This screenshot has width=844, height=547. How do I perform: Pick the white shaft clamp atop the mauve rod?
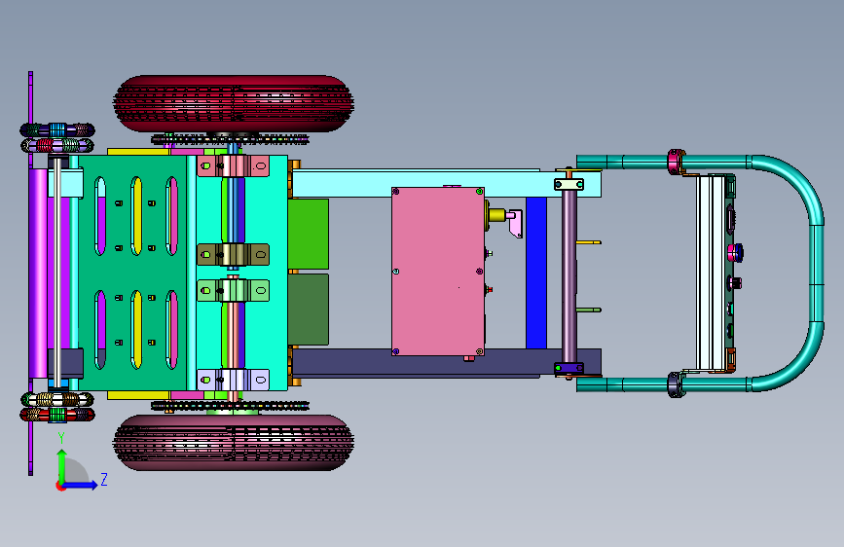coord(569,185)
